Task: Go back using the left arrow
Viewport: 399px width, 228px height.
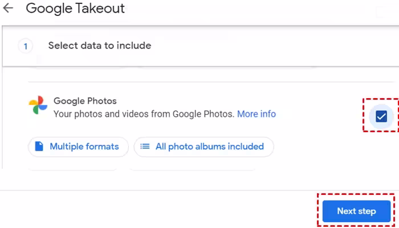Action: 8,9
